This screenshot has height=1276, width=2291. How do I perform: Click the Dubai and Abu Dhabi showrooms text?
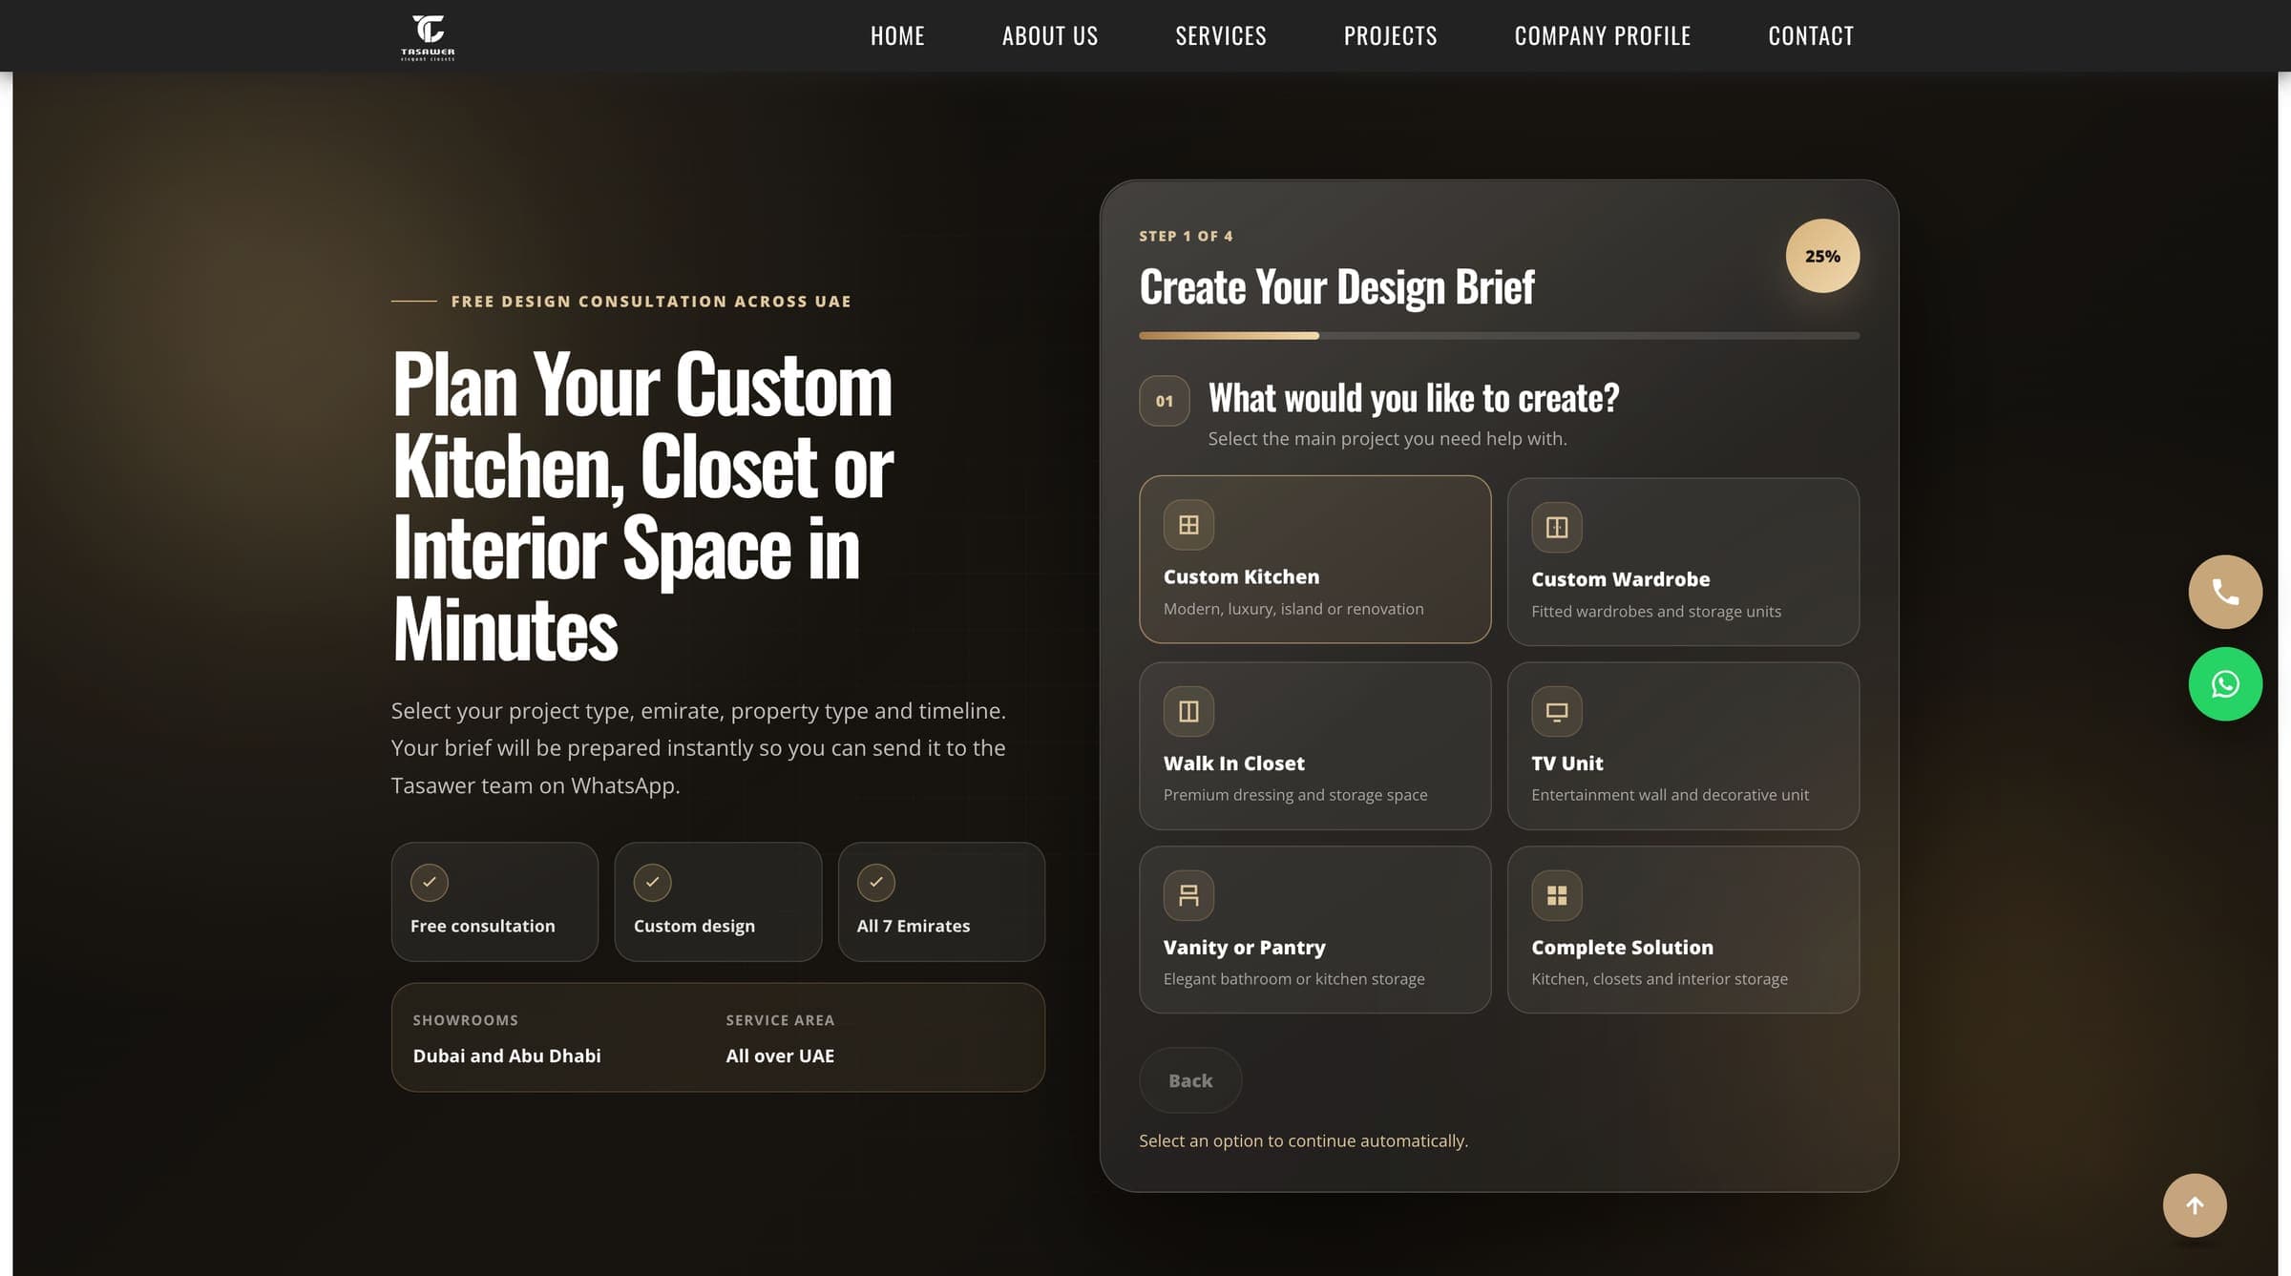point(507,1056)
